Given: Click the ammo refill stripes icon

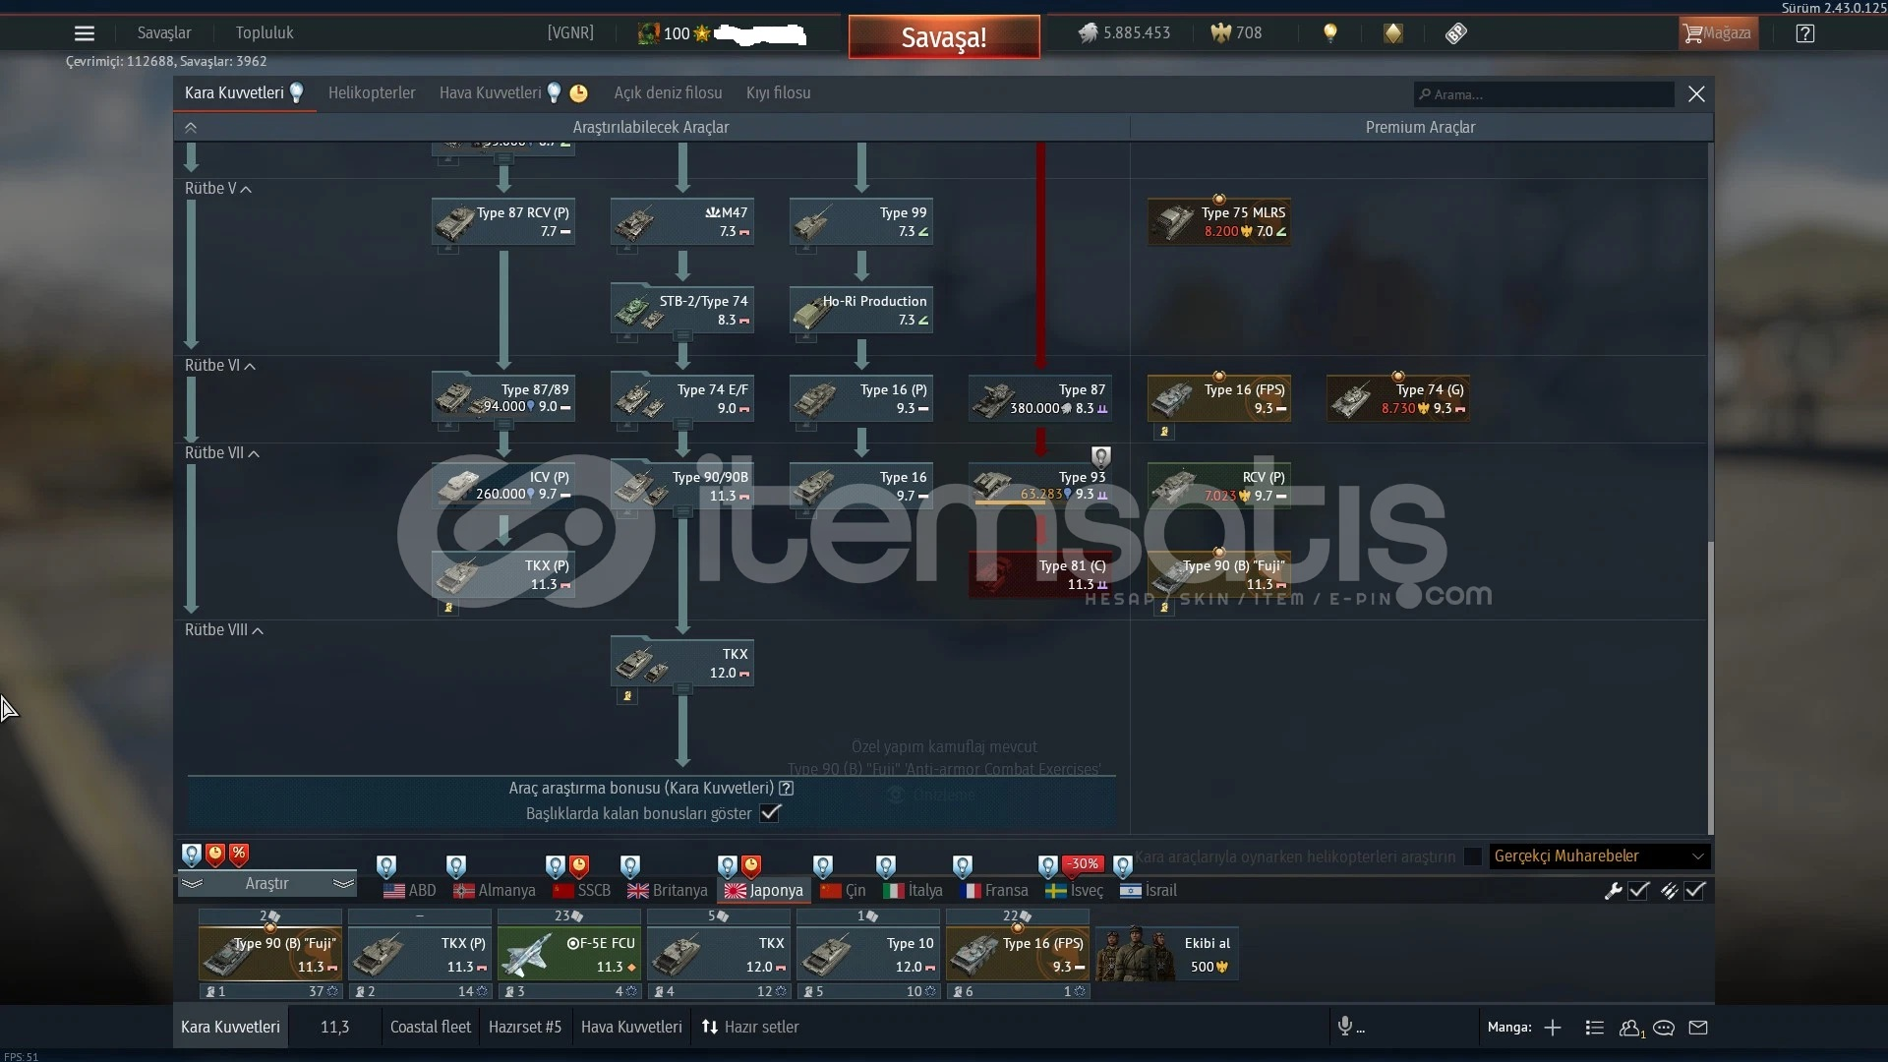Looking at the screenshot, I should click(x=1669, y=891).
